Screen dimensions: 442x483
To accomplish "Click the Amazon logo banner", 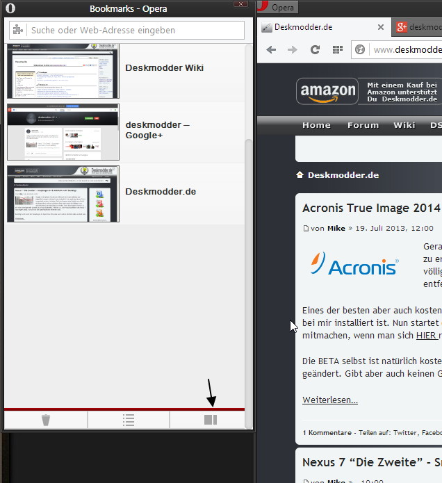I will click(327, 91).
